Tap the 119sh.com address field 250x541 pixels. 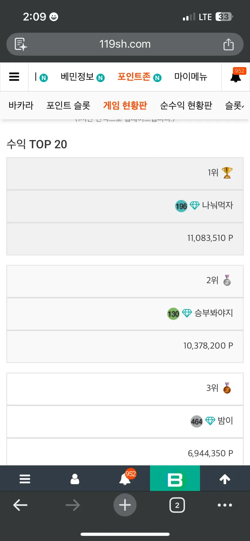[x=125, y=44]
